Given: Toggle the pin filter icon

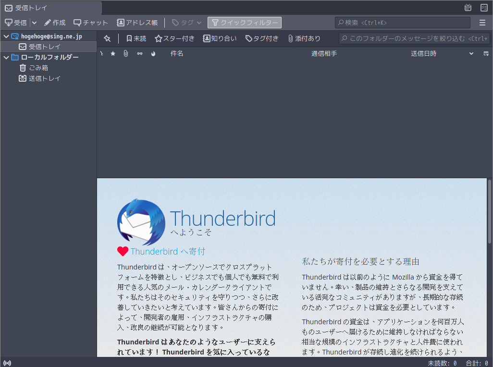Looking at the screenshot, I should (107, 38).
